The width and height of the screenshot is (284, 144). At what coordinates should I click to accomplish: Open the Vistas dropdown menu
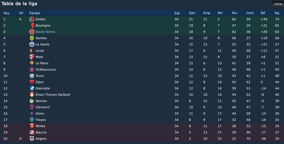278,4
